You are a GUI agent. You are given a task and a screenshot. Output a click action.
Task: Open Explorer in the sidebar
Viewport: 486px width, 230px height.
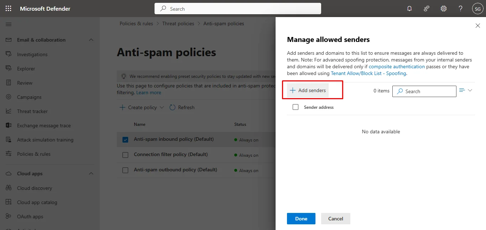click(x=26, y=69)
